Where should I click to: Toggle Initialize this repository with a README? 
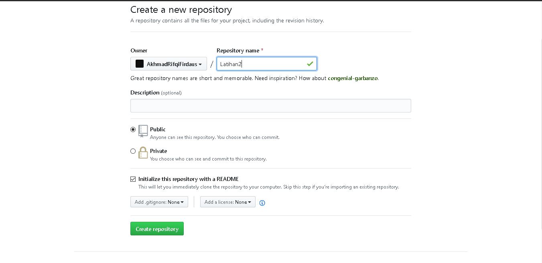point(133,179)
